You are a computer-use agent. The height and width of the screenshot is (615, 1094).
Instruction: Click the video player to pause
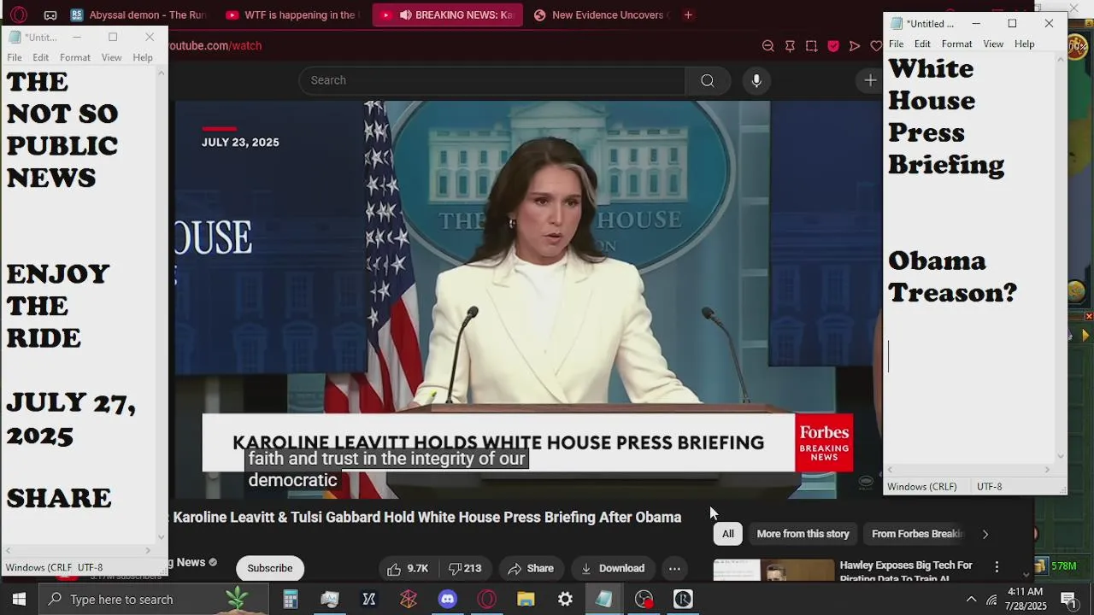pyautogui.click(x=528, y=299)
